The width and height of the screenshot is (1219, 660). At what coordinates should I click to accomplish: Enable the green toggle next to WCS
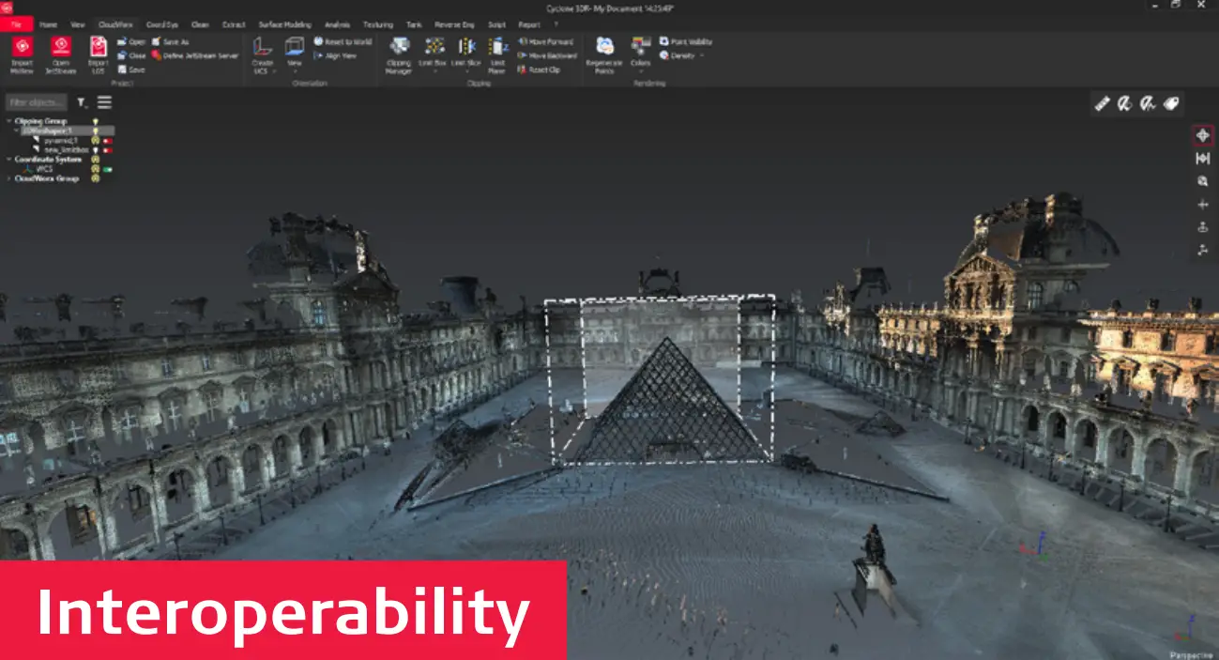coord(107,170)
